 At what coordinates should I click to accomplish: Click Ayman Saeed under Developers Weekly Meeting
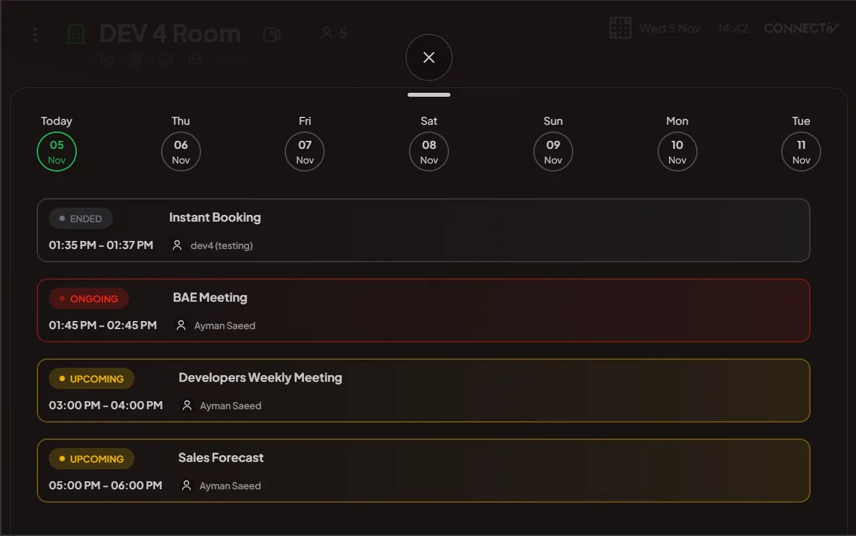231,406
